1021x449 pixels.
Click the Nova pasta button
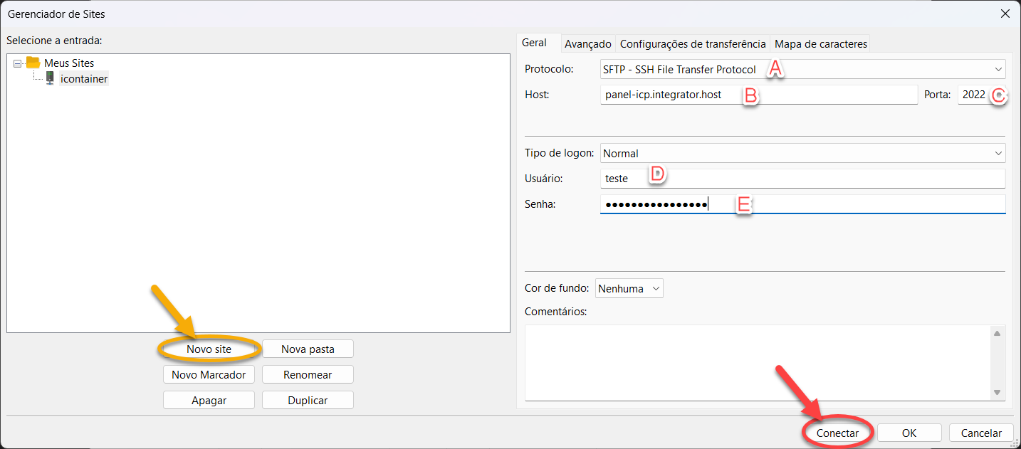point(308,349)
